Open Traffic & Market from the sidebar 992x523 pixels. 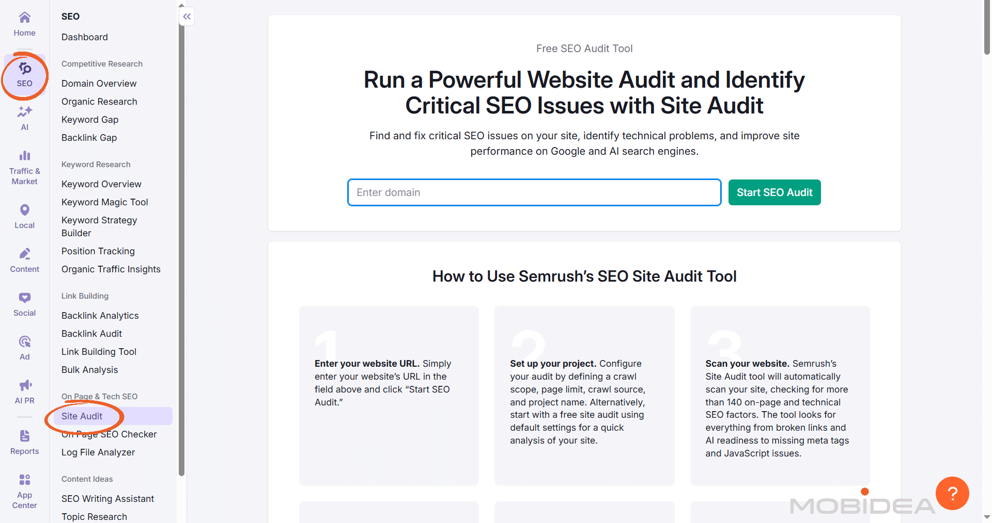click(24, 165)
